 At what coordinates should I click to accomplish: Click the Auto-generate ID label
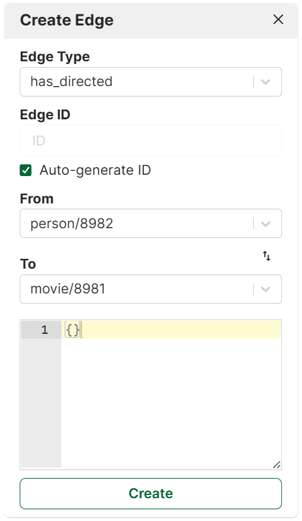pyautogui.click(x=95, y=170)
